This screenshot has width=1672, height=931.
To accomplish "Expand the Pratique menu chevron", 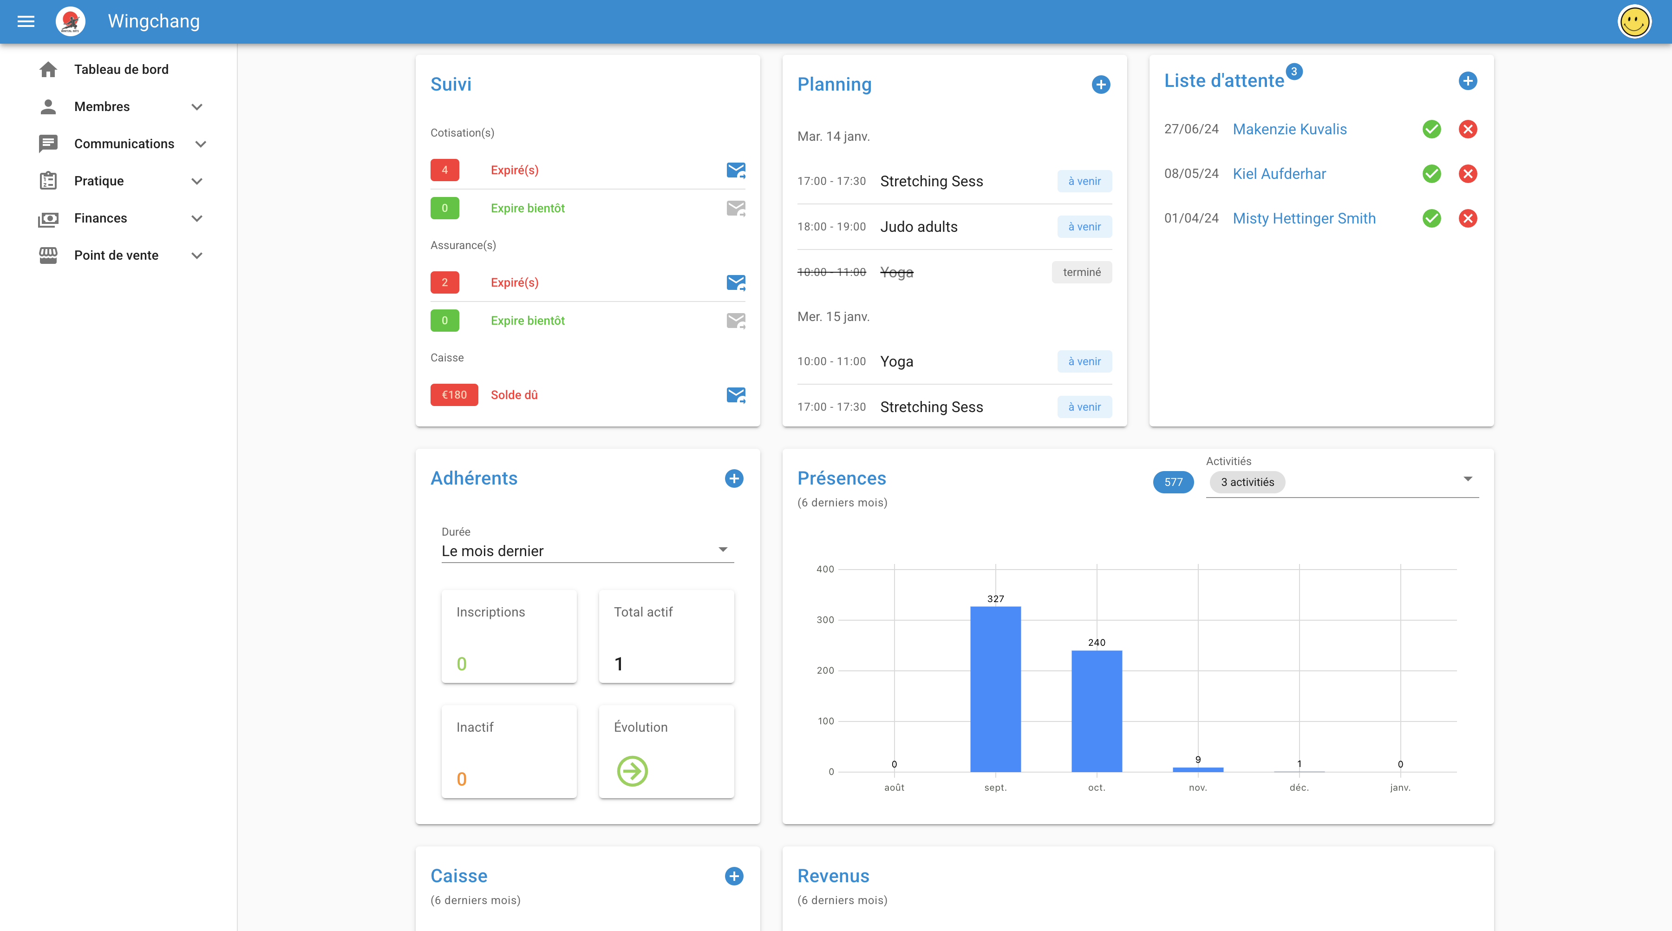I will (x=196, y=181).
